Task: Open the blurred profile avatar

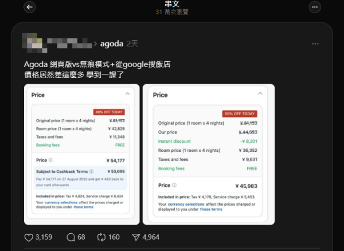Action: (34, 43)
